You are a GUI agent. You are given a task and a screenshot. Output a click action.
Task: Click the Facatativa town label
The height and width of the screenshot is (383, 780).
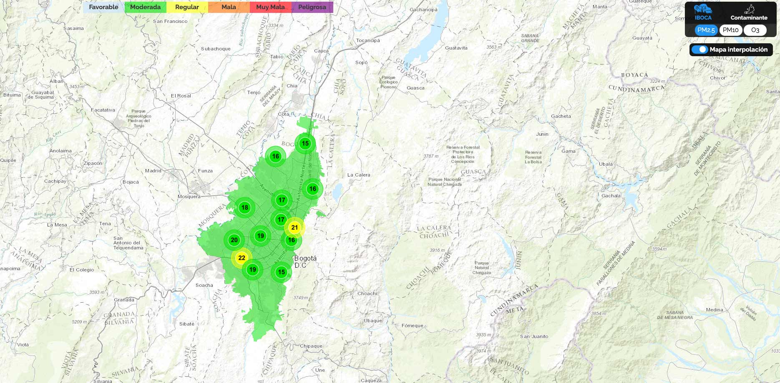(103, 110)
